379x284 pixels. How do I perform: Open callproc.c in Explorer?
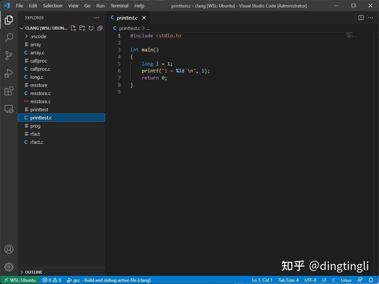[x=61, y=69]
